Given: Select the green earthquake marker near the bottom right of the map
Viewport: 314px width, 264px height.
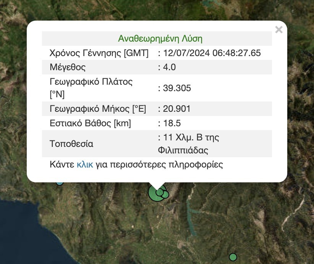Looking at the screenshot, I should tap(233, 257).
